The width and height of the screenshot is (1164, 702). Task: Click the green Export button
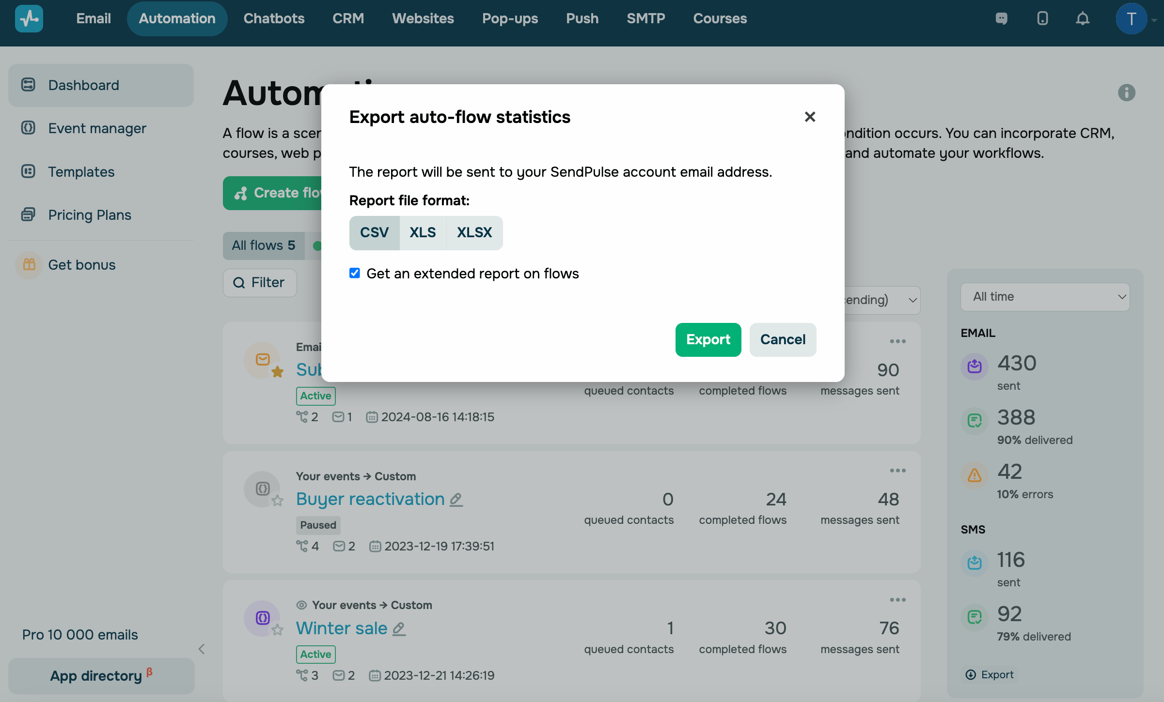pos(708,340)
